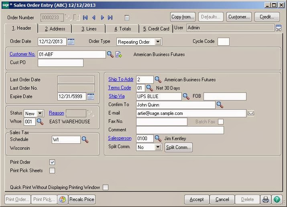Open the Order Date calendar picker
The height and width of the screenshot is (207, 287).
[x=71, y=42]
